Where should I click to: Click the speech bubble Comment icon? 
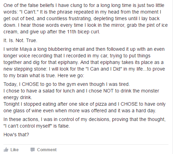(33, 150)
